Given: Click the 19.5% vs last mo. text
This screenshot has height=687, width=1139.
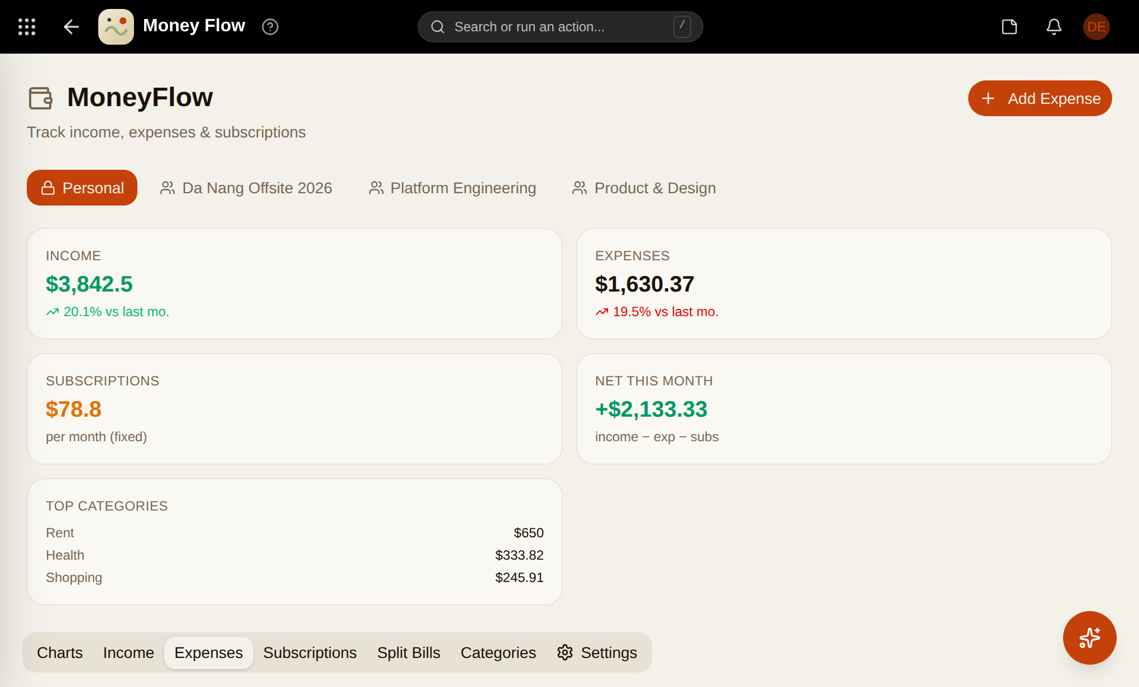Looking at the screenshot, I should pos(666,312).
